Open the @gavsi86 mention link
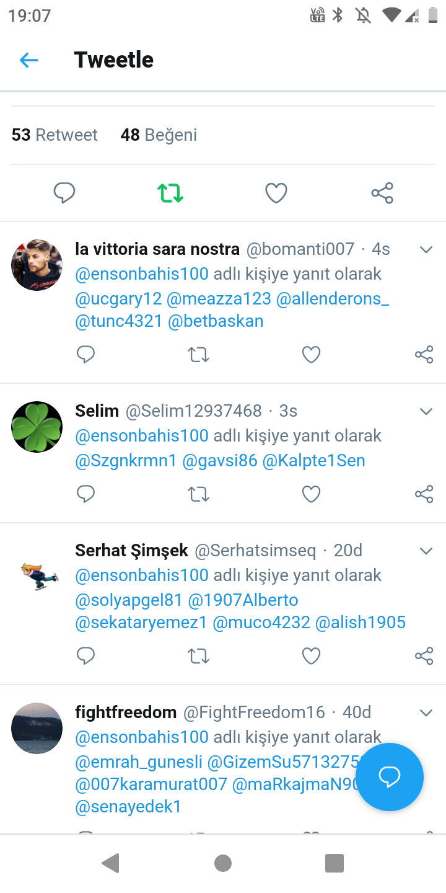The height and width of the screenshot is (893, 446). click(220, 461)
